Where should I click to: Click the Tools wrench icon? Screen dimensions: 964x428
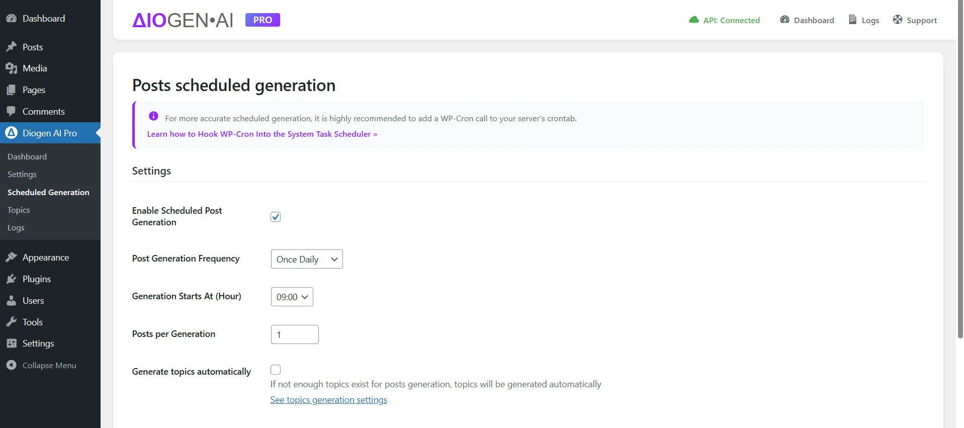11,322
